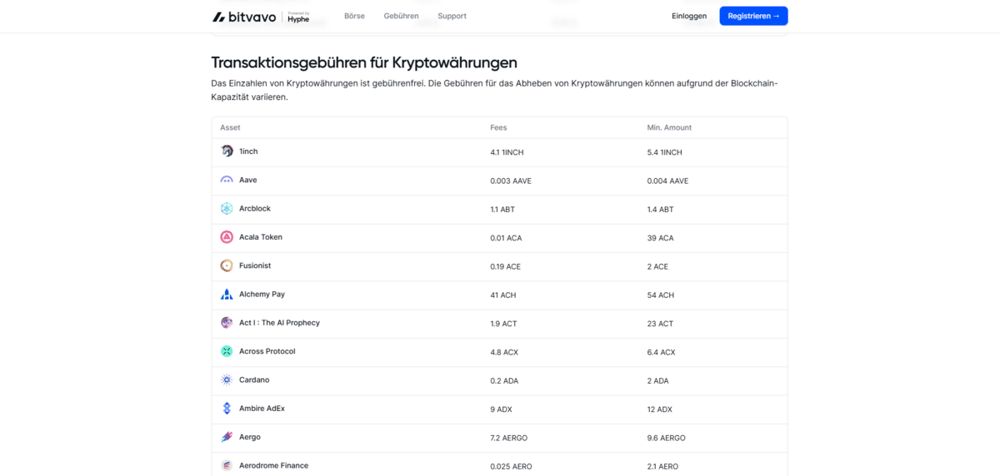Click the 9 ADX fee value
Screen dimensions: 1000x476
501,409
